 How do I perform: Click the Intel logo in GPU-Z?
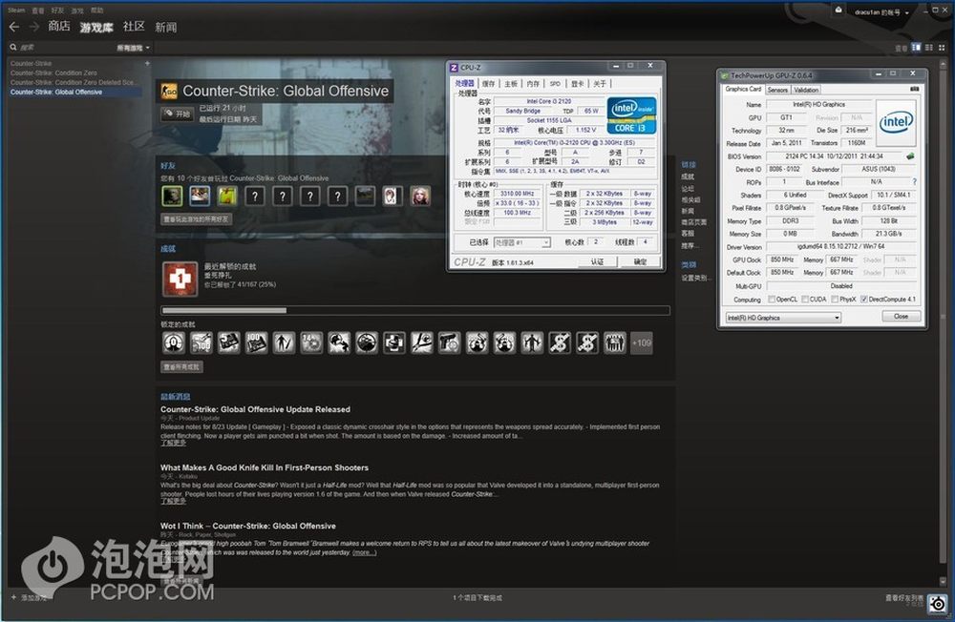[896, 121]
